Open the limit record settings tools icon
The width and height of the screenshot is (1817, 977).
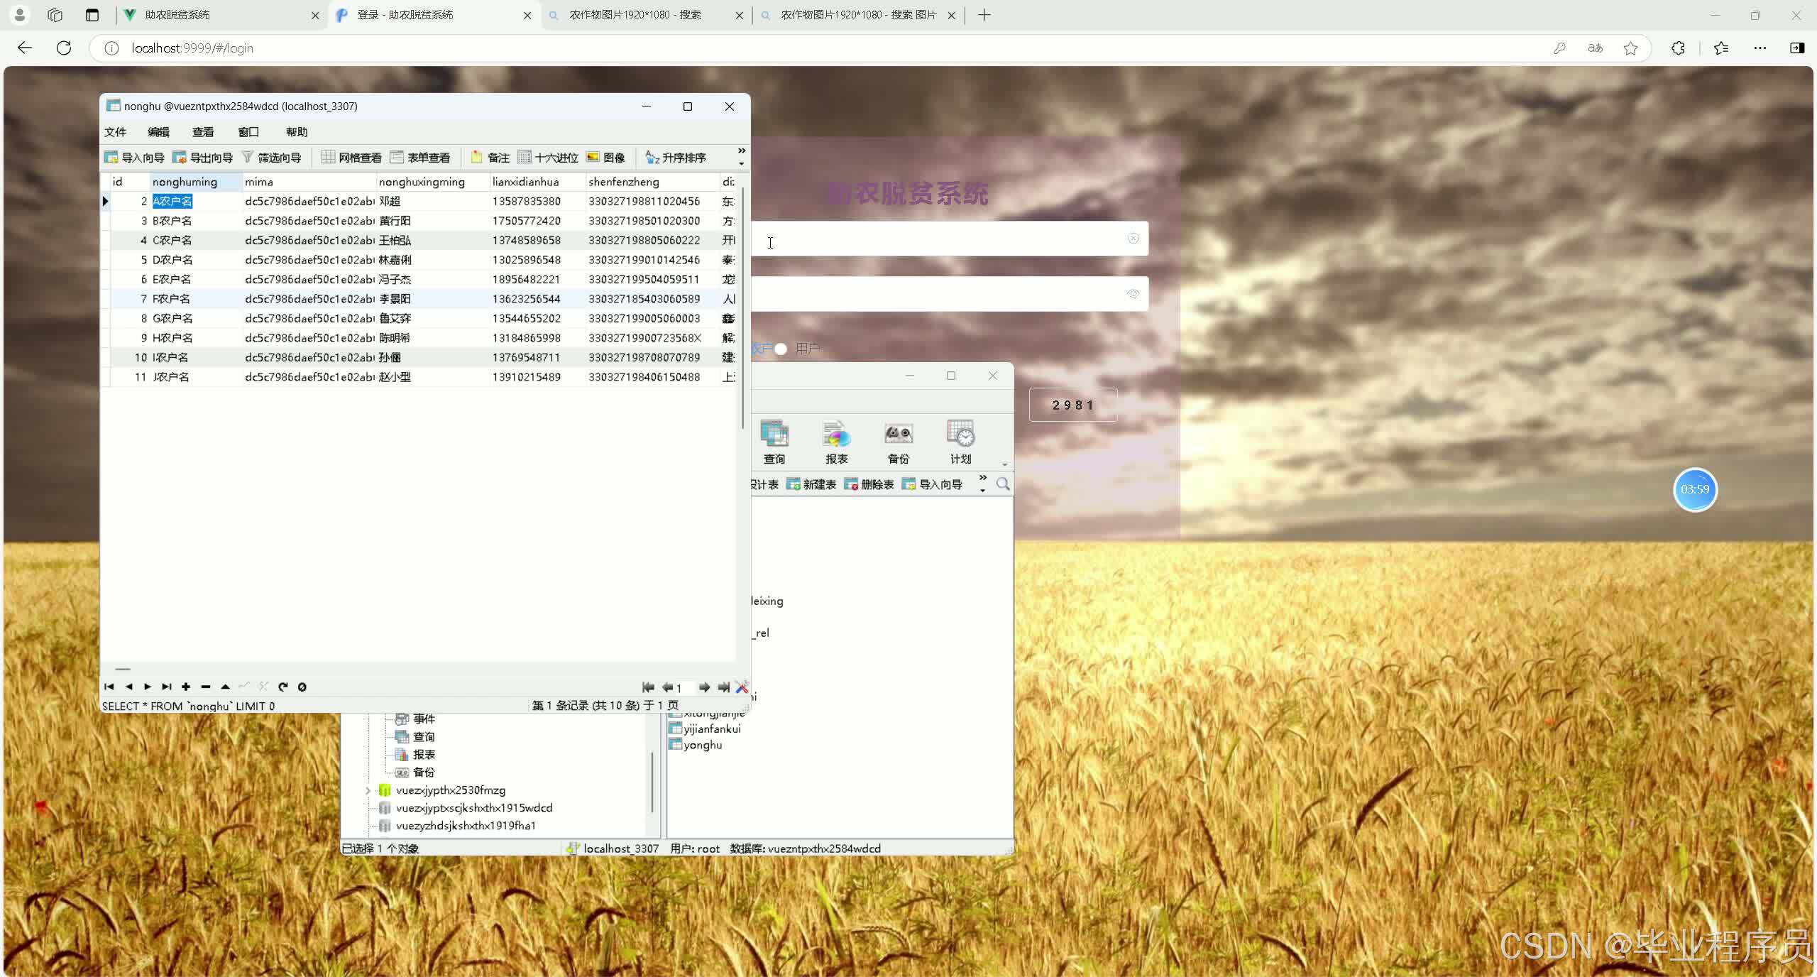coord(742,687)
